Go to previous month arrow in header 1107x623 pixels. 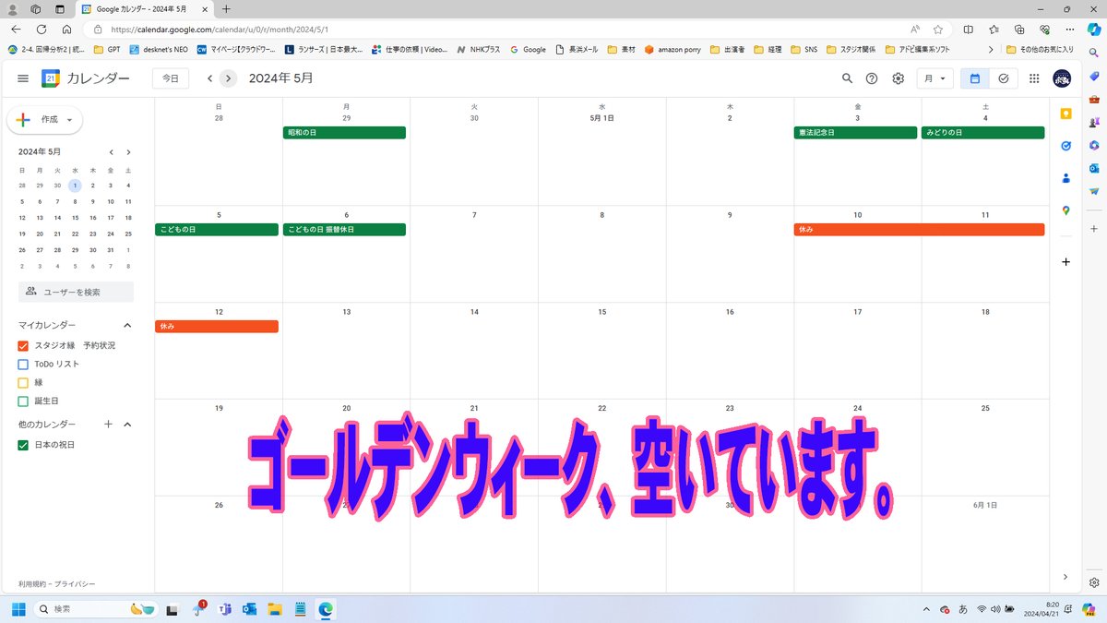point(210,78)
